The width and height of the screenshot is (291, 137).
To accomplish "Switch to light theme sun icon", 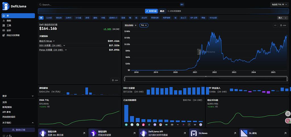I will pyautogui.click(x=4, y=136).
